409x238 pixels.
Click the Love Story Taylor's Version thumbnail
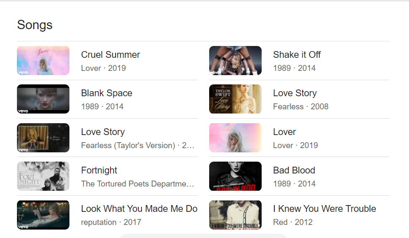[x=43, y=138]
